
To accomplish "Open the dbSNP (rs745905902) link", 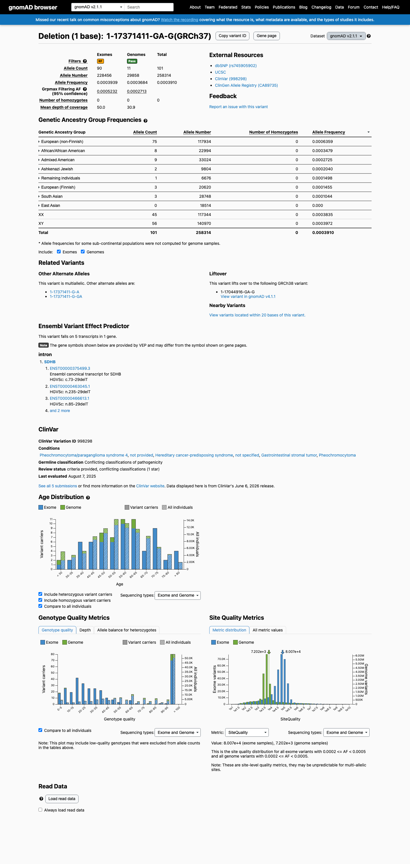I will [236, 66].
